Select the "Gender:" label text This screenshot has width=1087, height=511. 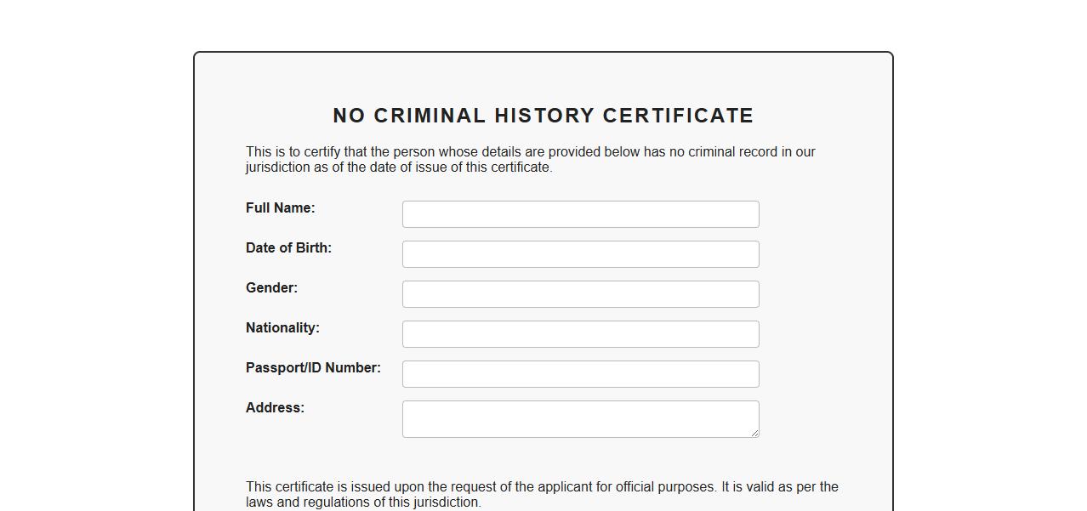[271, 288]
